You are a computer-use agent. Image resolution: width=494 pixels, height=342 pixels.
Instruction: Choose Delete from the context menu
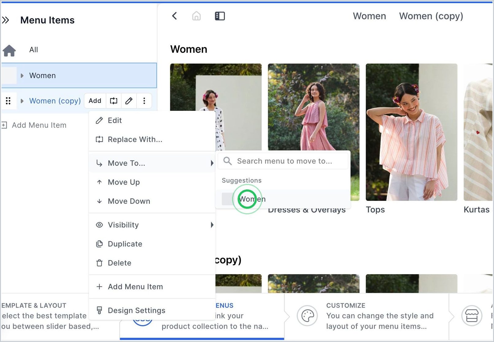152,263
